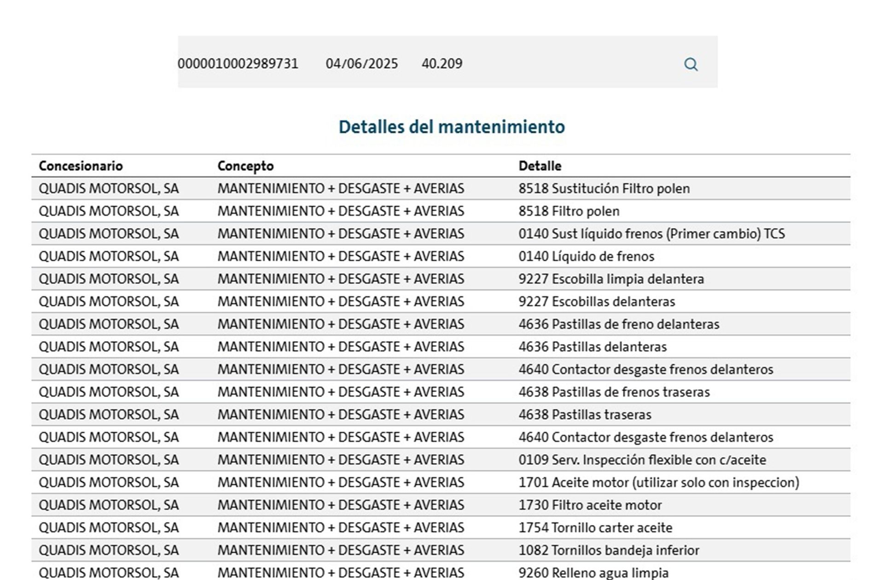Select 4638 Pastillas traseras detail
This screenshot has width=884, height=580.
[585, 414]
